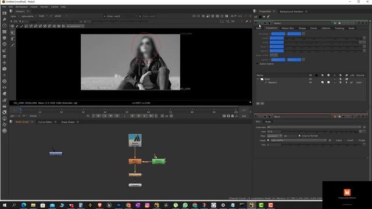Screen dimensions: 372x209
Task: Switch to the Curve Editor tab
Action: [45, 122]
